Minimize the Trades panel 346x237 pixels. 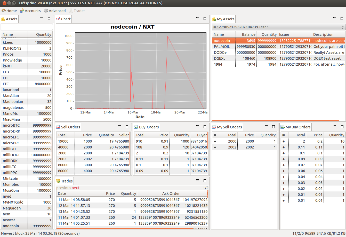tap(198, 180)
